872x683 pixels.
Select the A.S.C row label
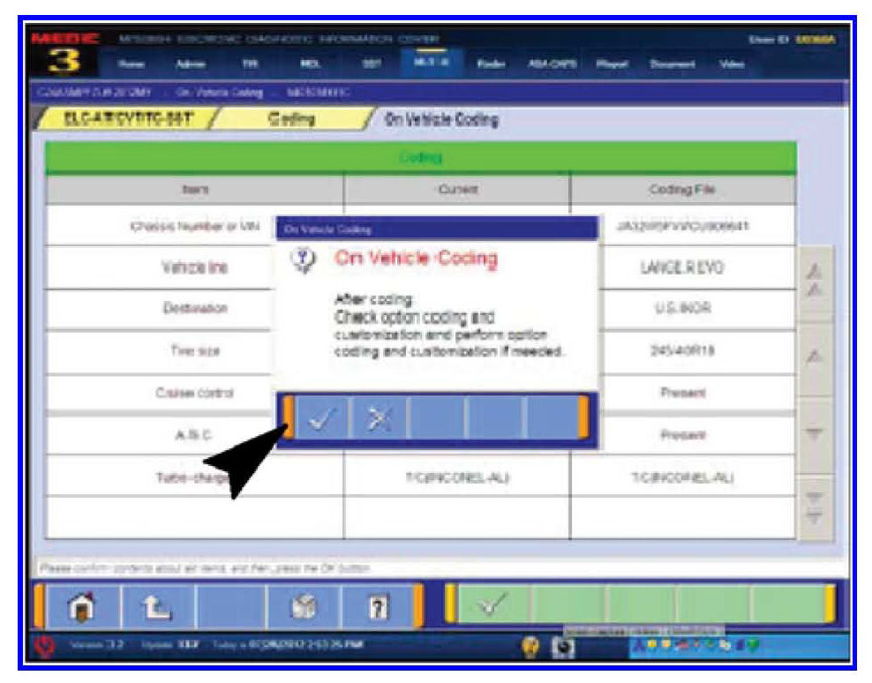[x=193, y=435]
